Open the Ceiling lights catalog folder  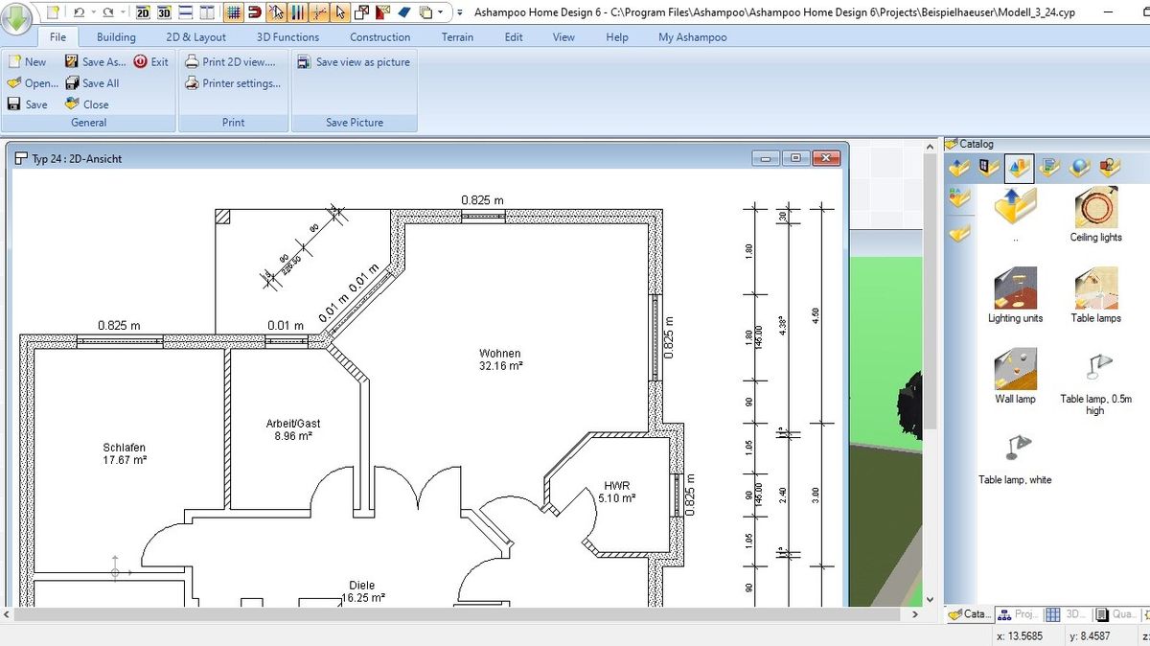pyautogui.click(x=1094, y=211)
